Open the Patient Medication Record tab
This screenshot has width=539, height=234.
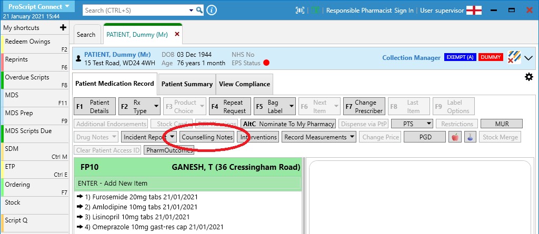point(114,84)
